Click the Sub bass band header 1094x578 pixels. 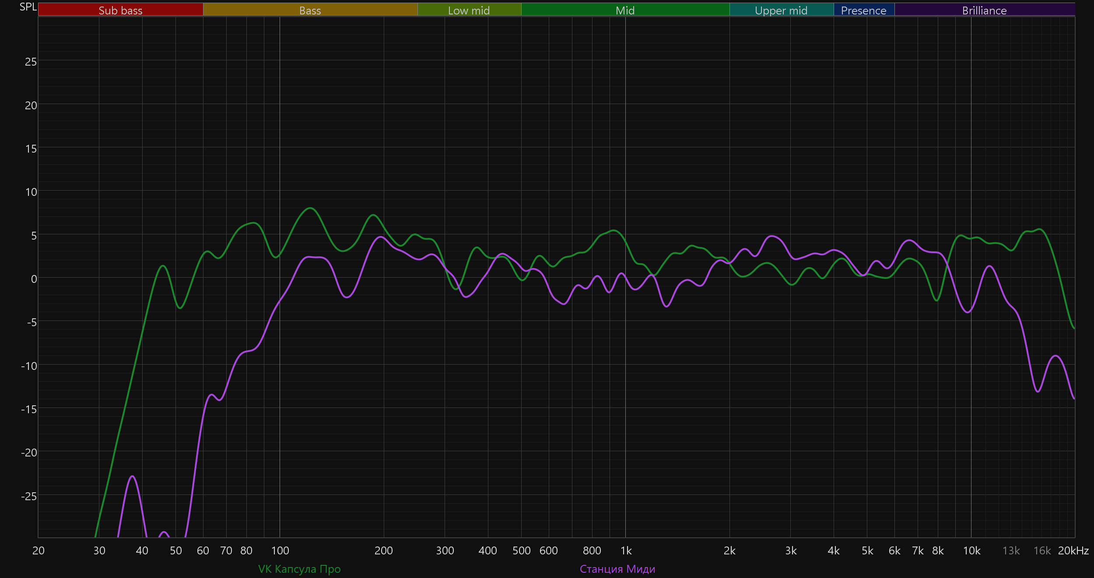click(120, 10)
